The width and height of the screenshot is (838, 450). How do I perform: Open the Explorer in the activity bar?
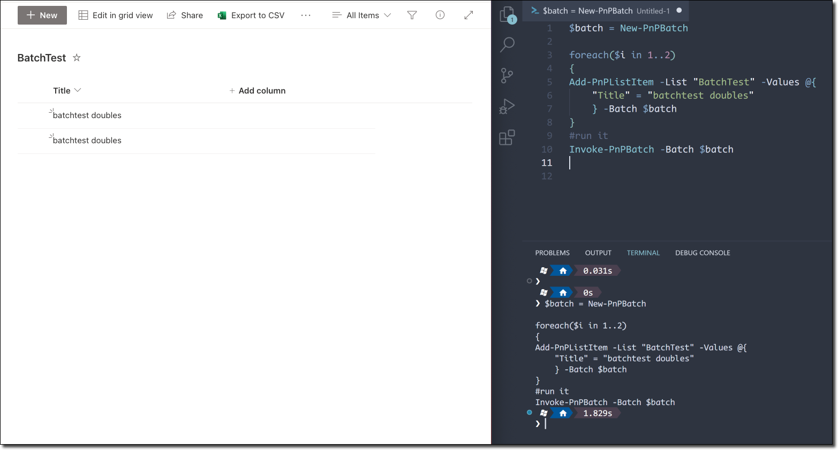click(507, 14)
